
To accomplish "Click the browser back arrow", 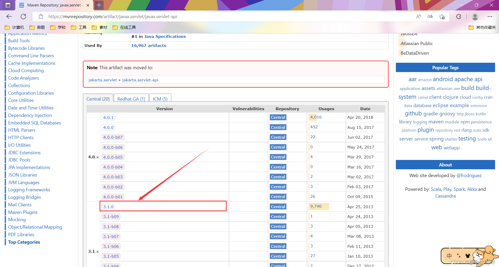I will 9,17.
